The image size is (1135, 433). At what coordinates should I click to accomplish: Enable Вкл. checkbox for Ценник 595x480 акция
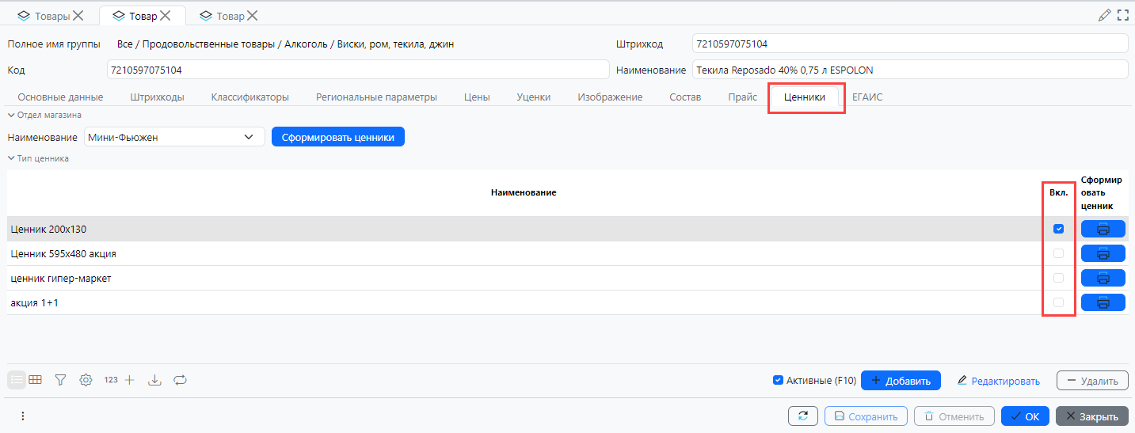[1058, 253]
